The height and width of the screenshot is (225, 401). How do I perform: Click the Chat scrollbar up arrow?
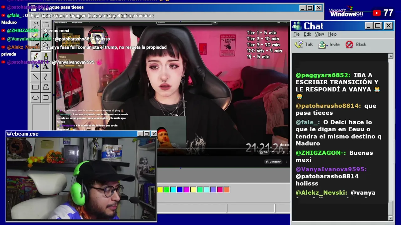pos(391,56)
